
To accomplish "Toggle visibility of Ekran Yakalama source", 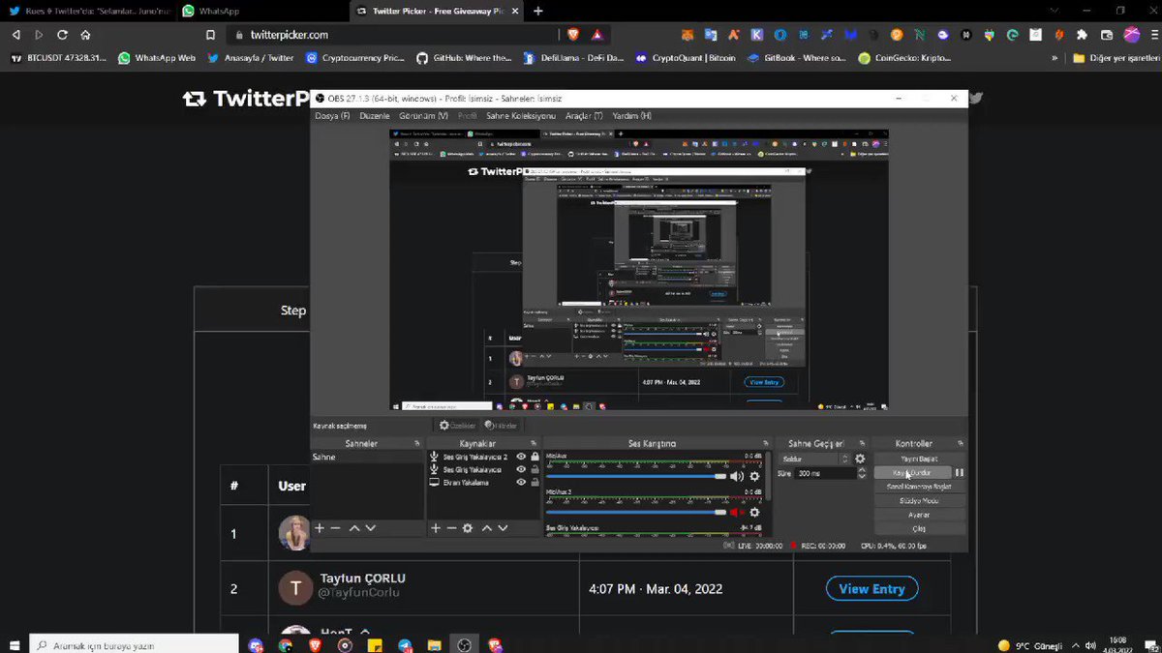I will click(x=521, y=482).
